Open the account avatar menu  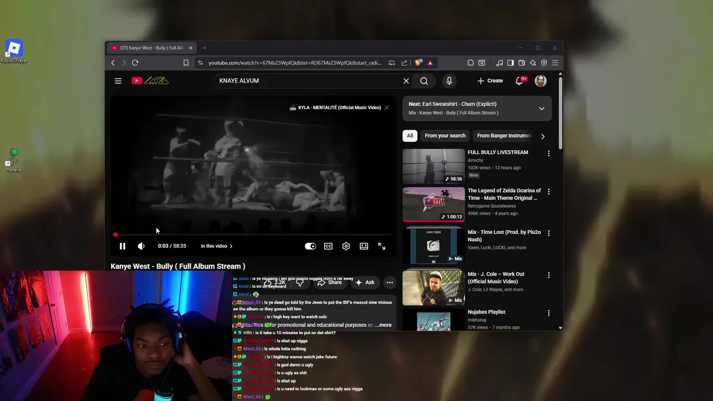[540, 81]
